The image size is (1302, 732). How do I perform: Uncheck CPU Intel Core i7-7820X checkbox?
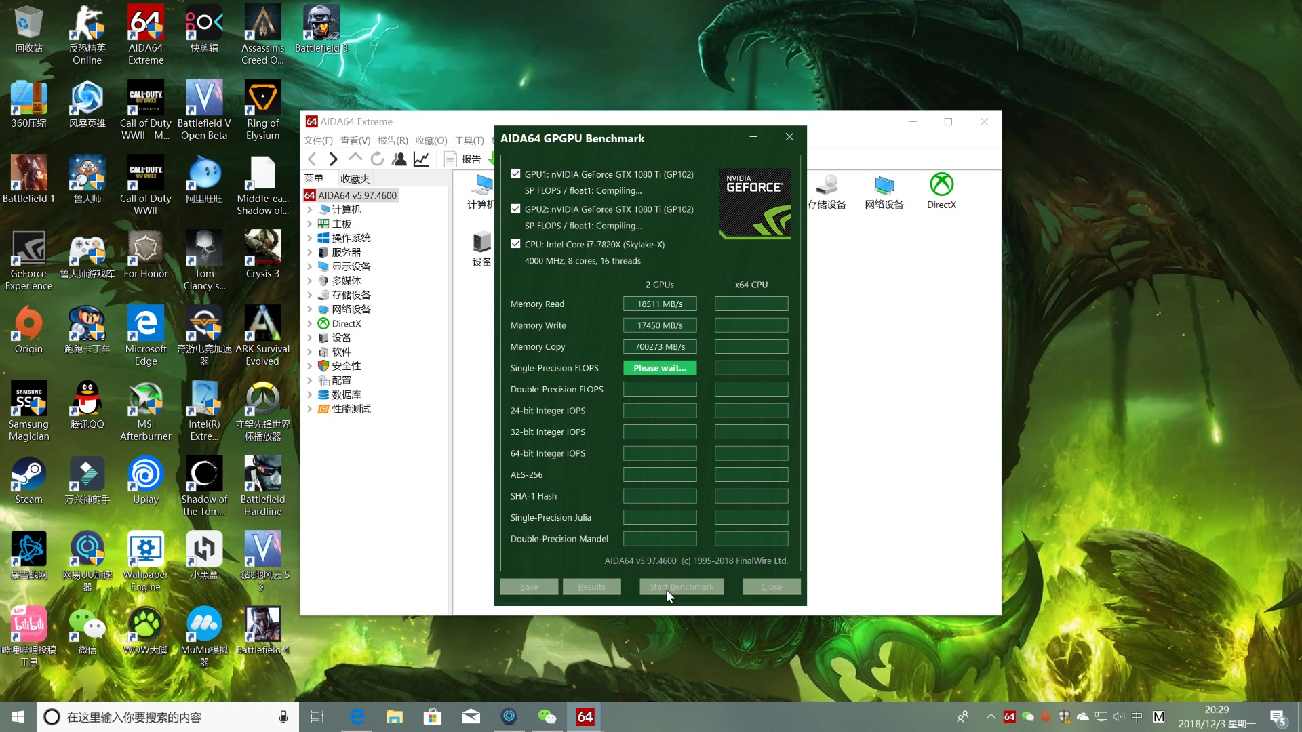(x=515, y=244)
